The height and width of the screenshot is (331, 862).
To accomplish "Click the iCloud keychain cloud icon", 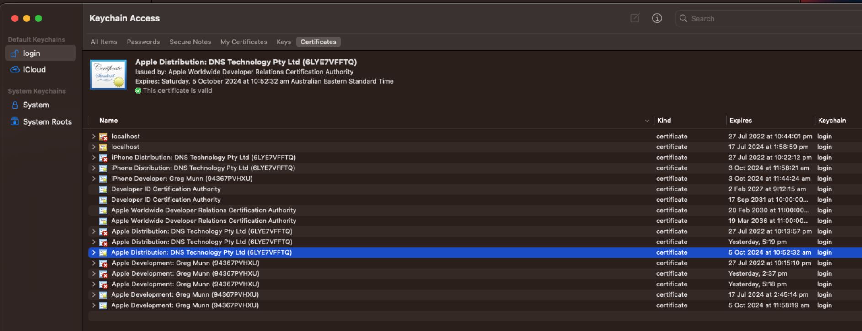I will (x=15, y=69).
